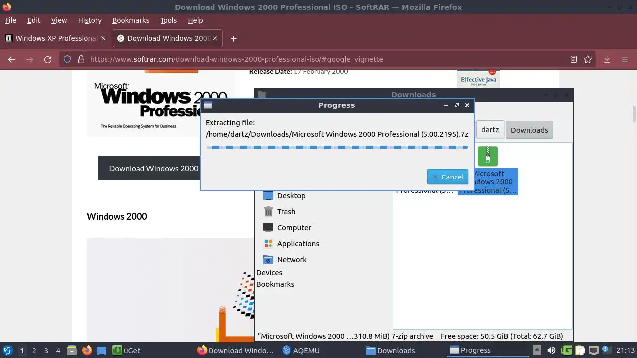Open the Firefox hamburger application menu

pyautogui.click(x=625, y=59)
